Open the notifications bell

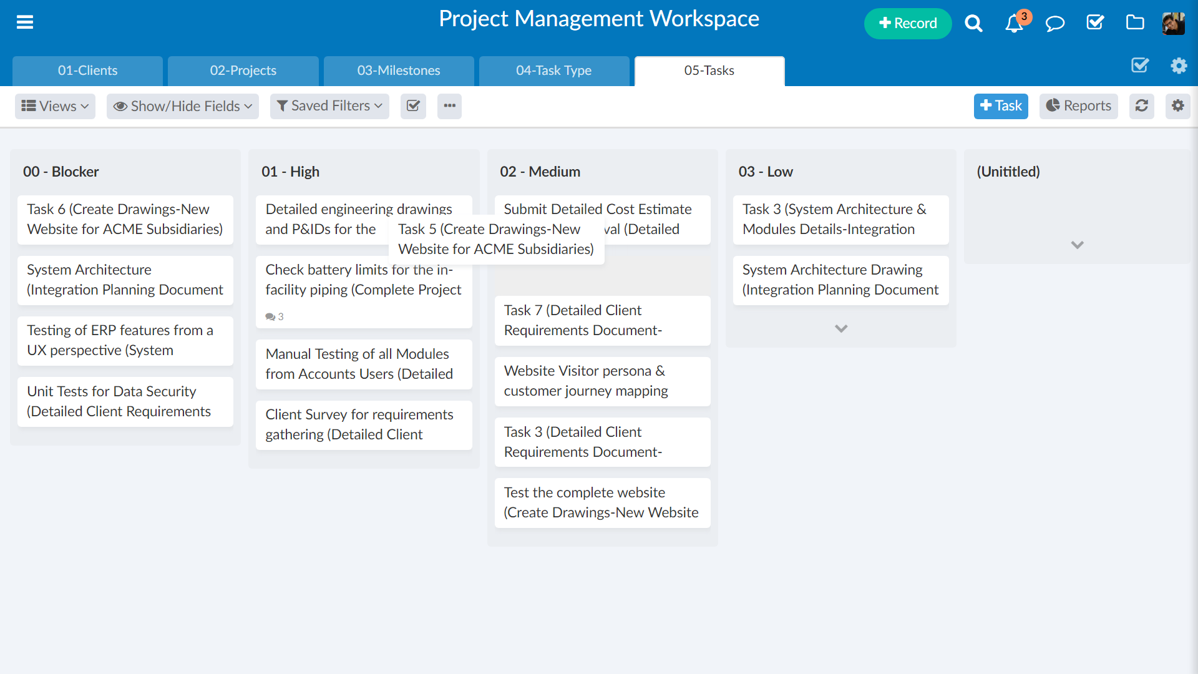[x=1014, y=24]
